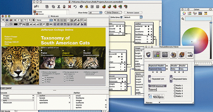Select the Radio 3 option
This screenshot has width=213, height=112.
coord(175,91)
